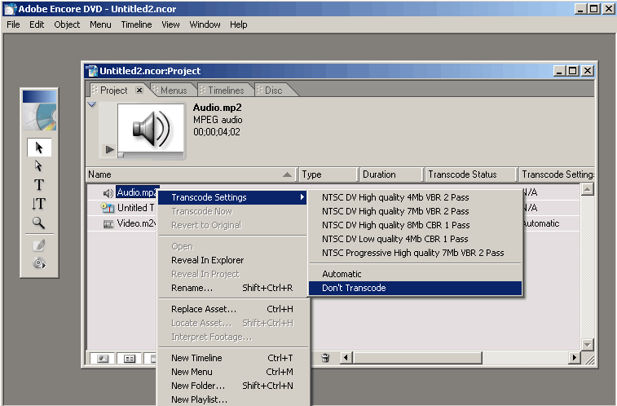Select Automatic transcode setting
Image resolution: width=617 pixels, height=406 pixels.
[415, 273]
